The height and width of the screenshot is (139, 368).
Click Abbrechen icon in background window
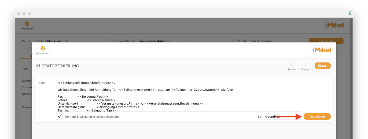coord(27,24)
